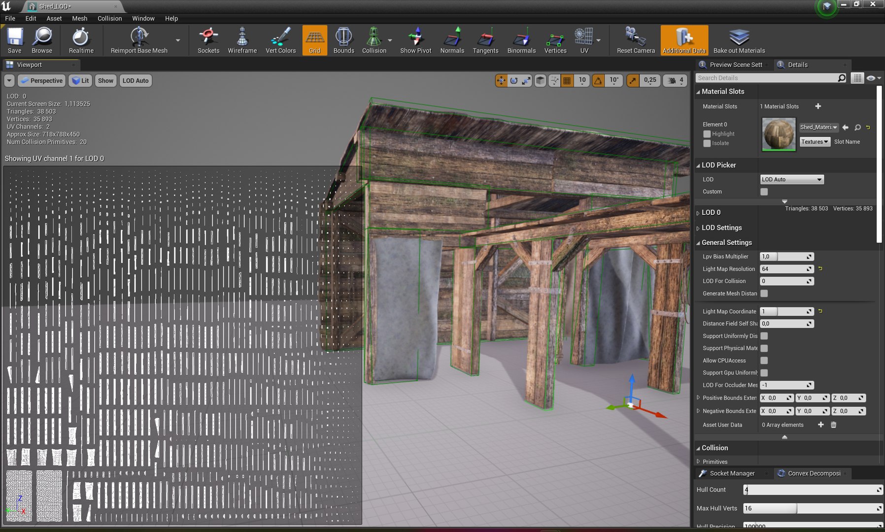Display Tangents on mesh

click(485, 40)
